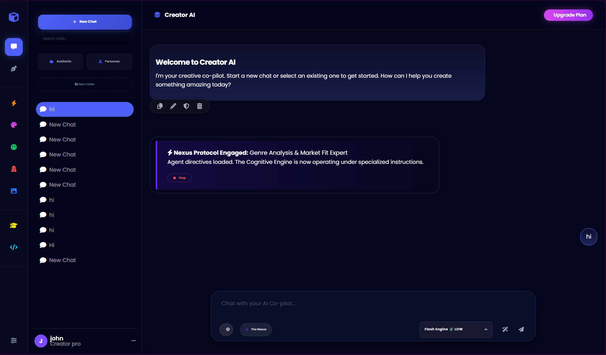606x355 pixels.
Task: Delete the welcome message with the trash icon
Action: [199, 106]
